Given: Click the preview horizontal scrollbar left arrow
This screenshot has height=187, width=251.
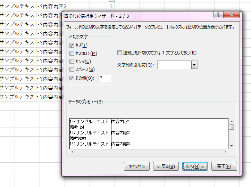Looking at the screenshot, I should point(72,152).
